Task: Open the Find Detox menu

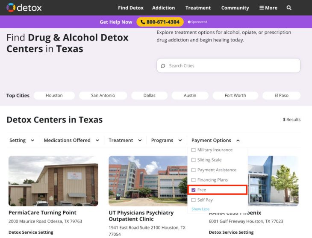Action: pos(131,8)
